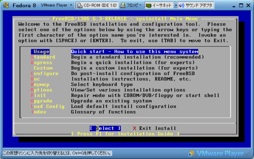Viewport: 254px width, 159px height.
Task: Open the Index glossary entry
Action: click(x=39, y=112)
